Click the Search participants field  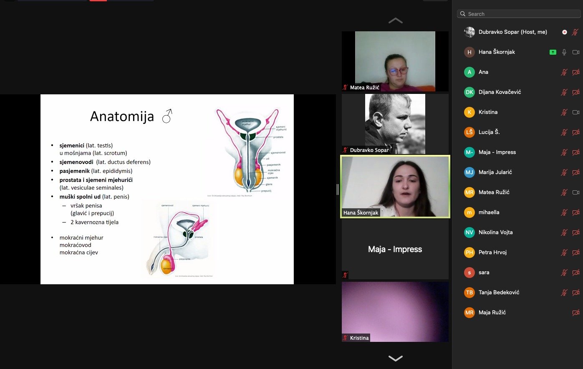pyautogui.click(x=519, y=14)
